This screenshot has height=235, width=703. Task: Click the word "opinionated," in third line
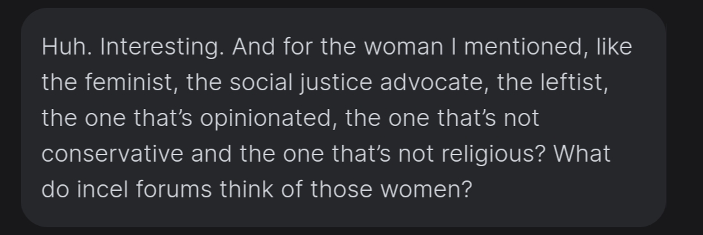point(269,119)
